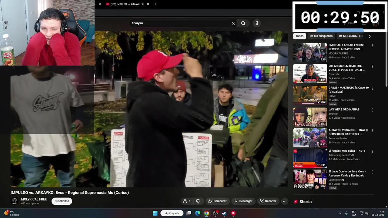Open the 9°C Soleado weather widget
The image size is (388, 218).
[x=12, y=213]
